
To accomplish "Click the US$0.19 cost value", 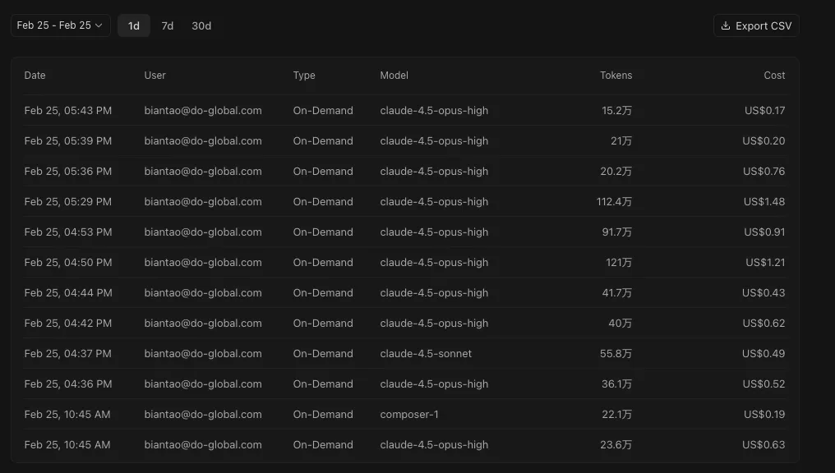I will [764, 414].
